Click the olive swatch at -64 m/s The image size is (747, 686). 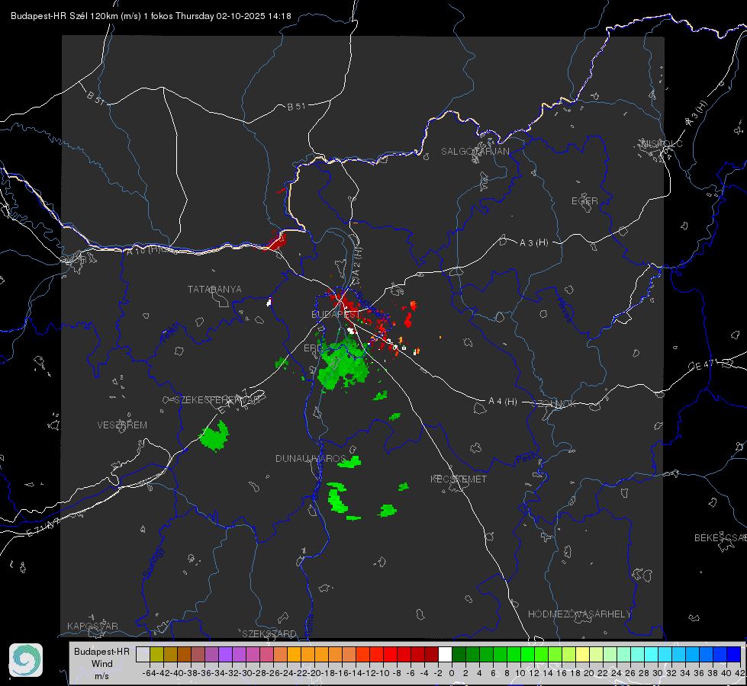(156, 654)
